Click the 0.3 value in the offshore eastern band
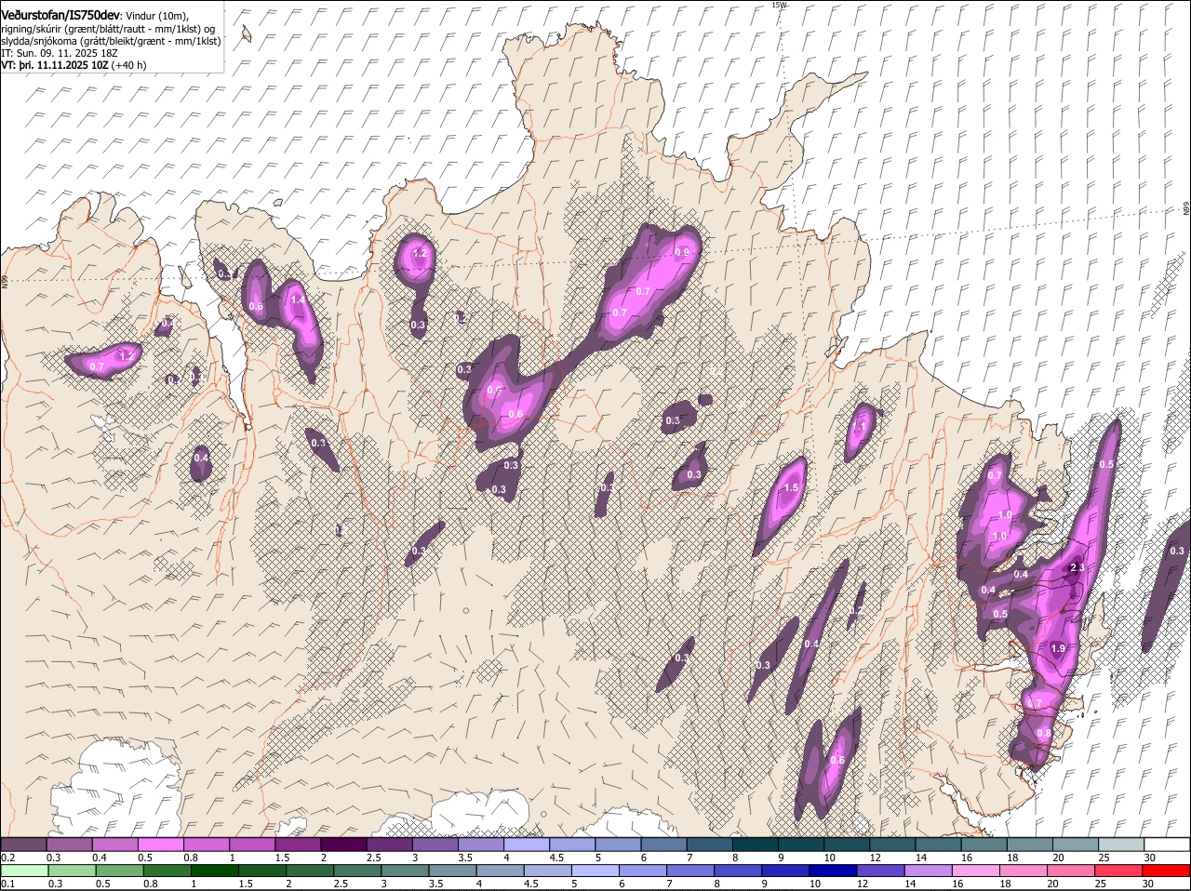This screenshot has height=891, width=1191. 1177,552
